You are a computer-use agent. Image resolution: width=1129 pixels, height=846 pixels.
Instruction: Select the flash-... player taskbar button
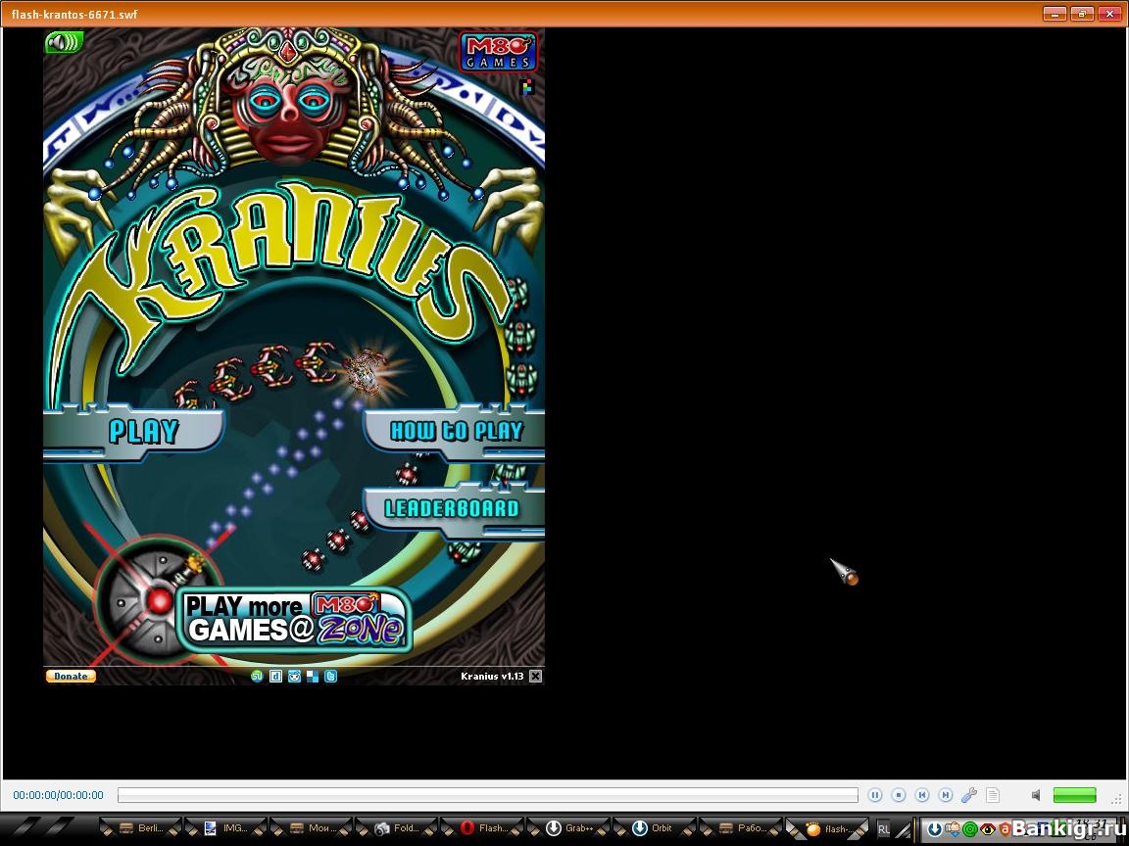pos(826,828)
